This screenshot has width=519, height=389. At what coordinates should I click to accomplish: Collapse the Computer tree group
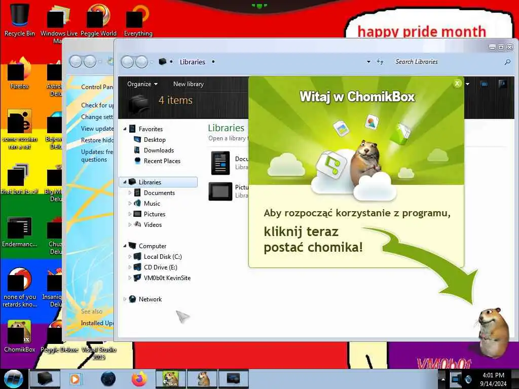125,246
